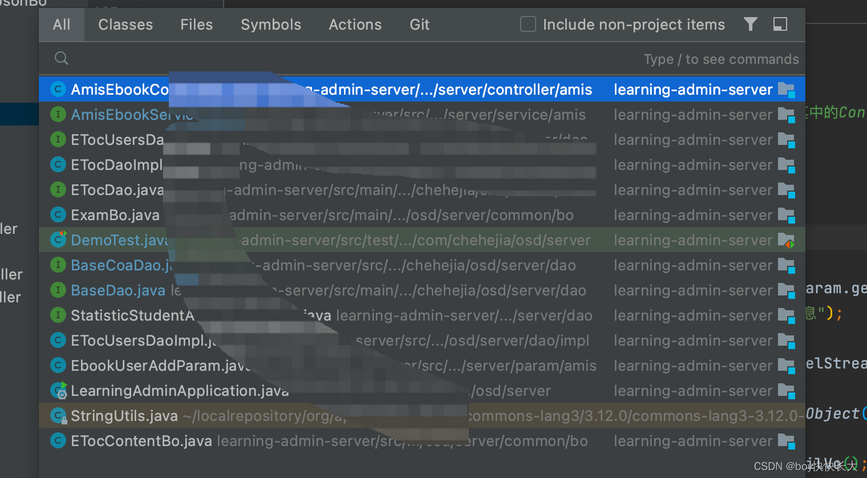Click the class icon beside ETocContentBo.java

pos(58,441)
